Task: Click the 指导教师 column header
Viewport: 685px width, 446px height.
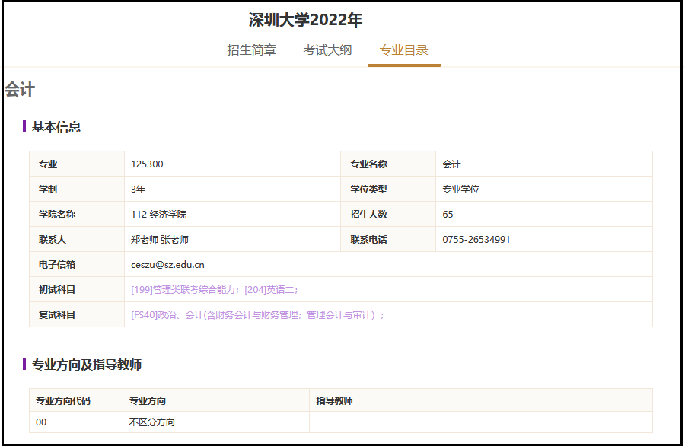Action: [334, 401]
